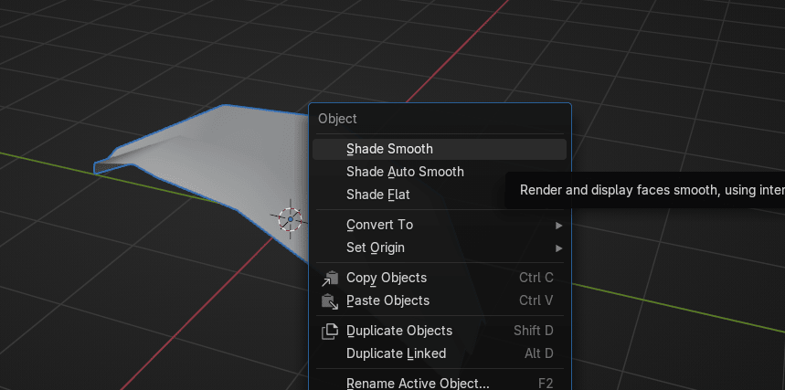Apply Shade Flat to the object
The width and height of the screenshot is (785, 390).
[377, 195]
